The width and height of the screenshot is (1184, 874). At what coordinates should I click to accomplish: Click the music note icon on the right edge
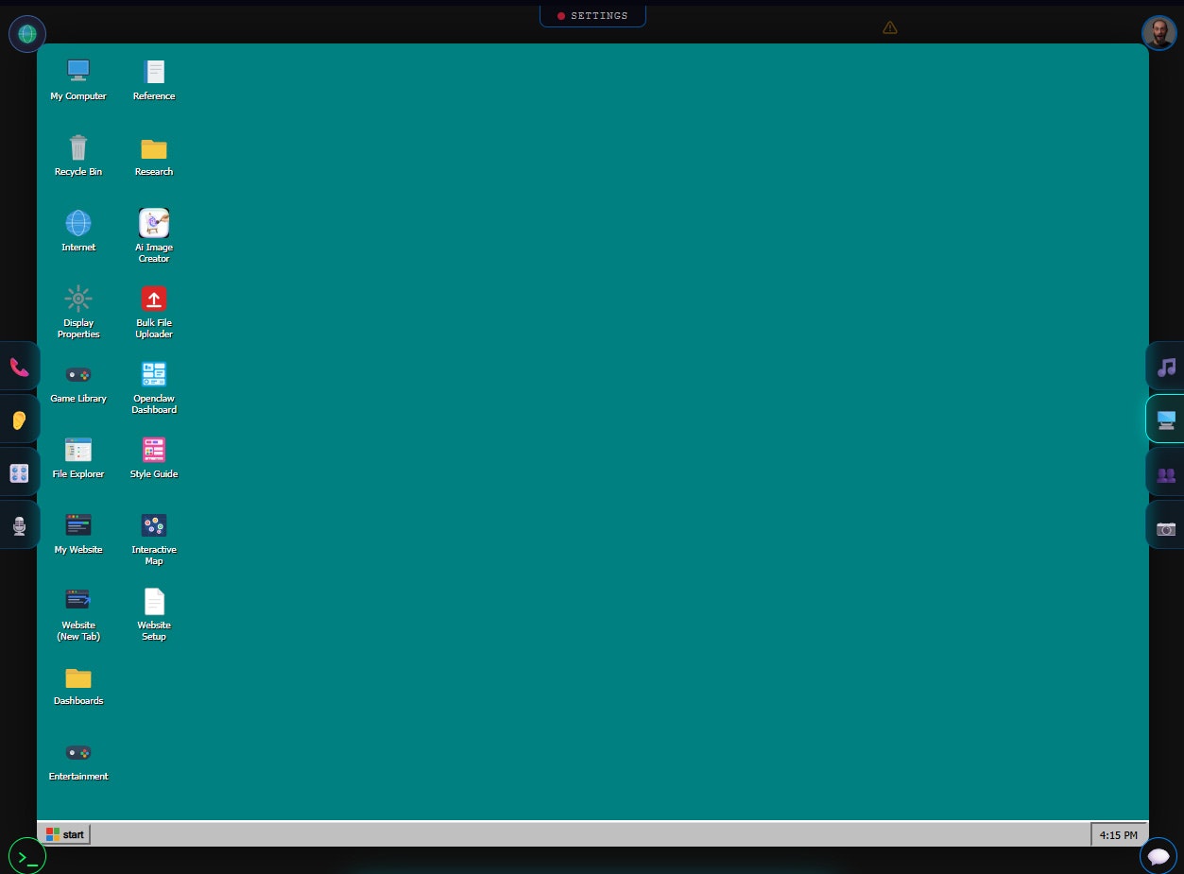[1165, 367]
